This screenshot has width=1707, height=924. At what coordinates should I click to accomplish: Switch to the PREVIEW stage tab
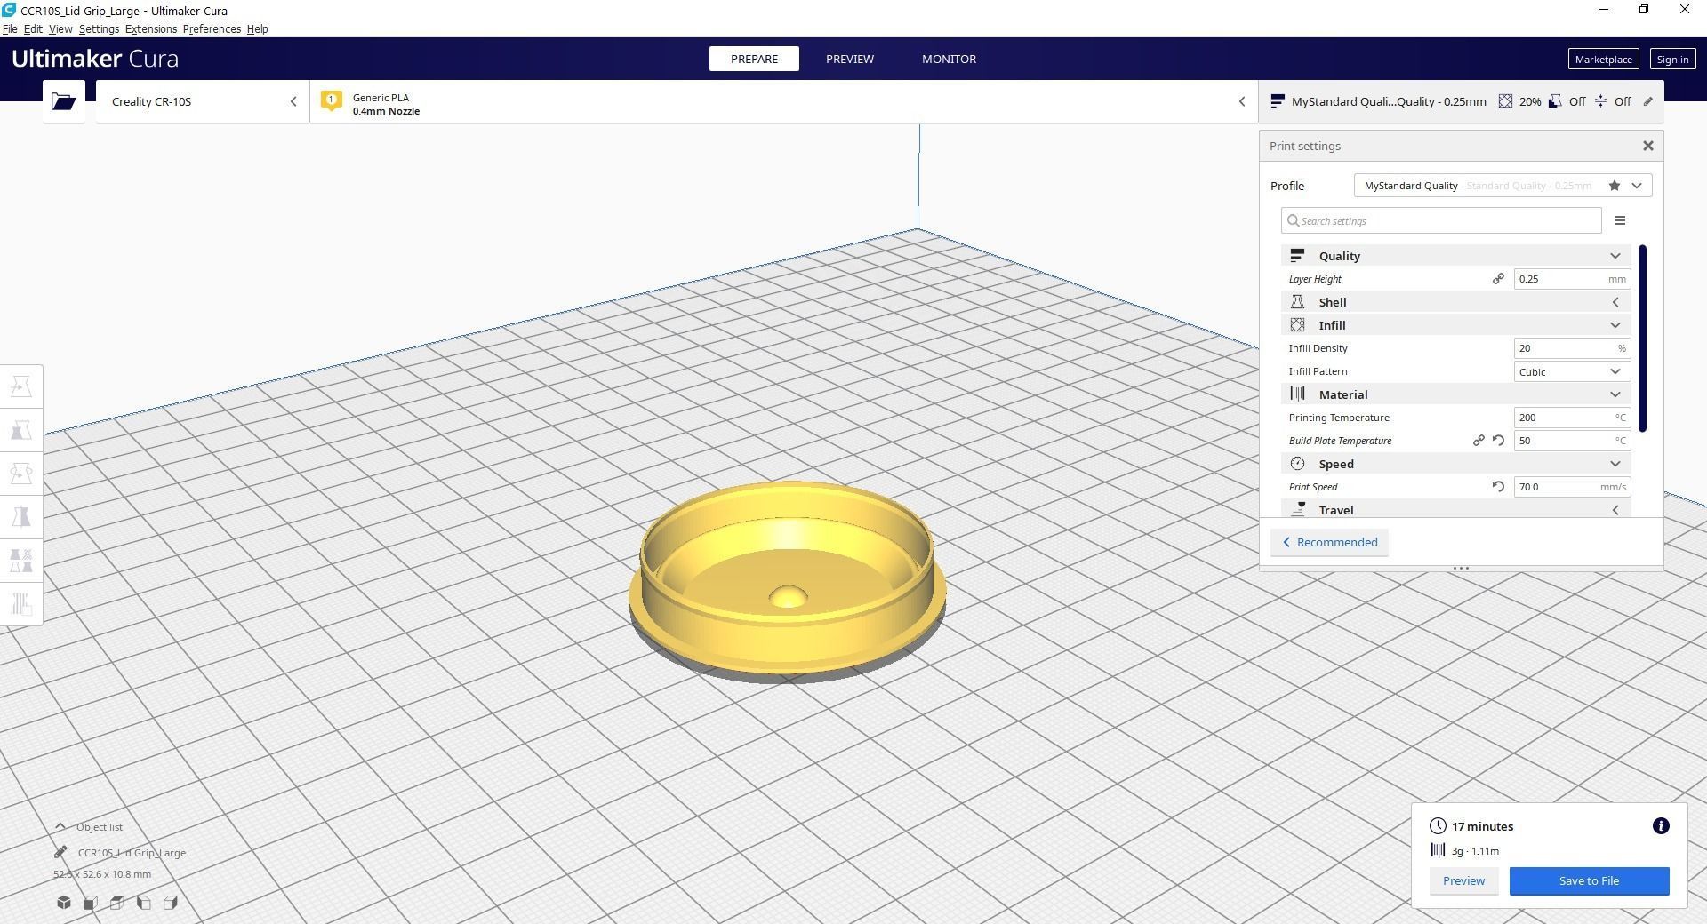coord(849,59)
